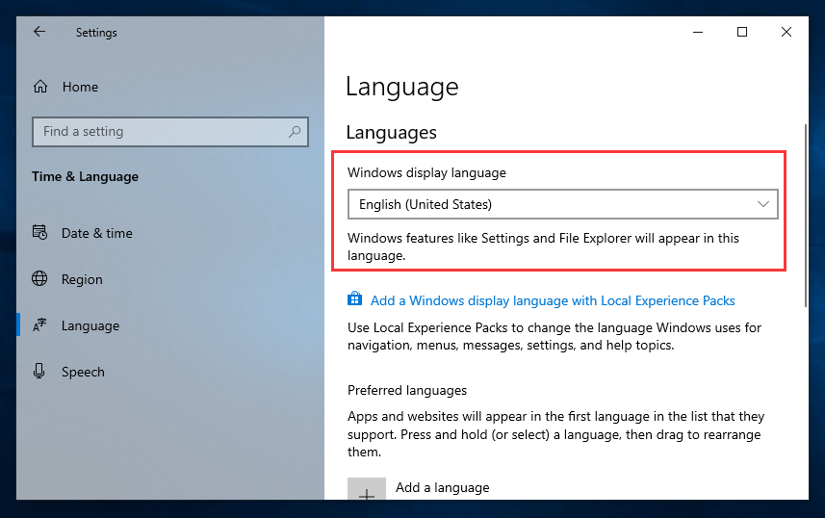
Task: Click the Windows display language label
Action: [x=426, y=173]
